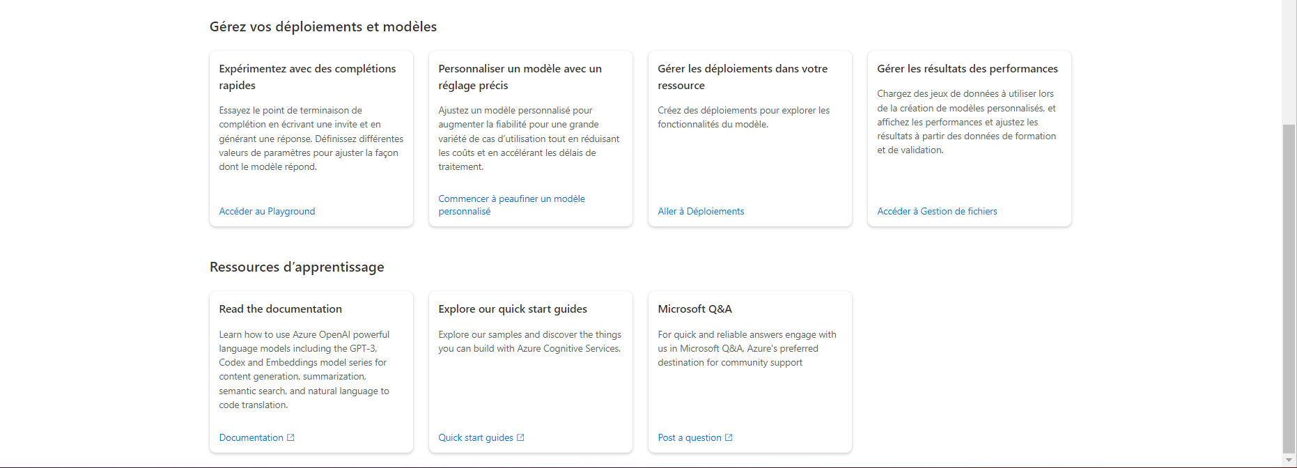The image size is (1297, 468).
Task: Open the external link icon beside Documentation
Action: (290, 437)
